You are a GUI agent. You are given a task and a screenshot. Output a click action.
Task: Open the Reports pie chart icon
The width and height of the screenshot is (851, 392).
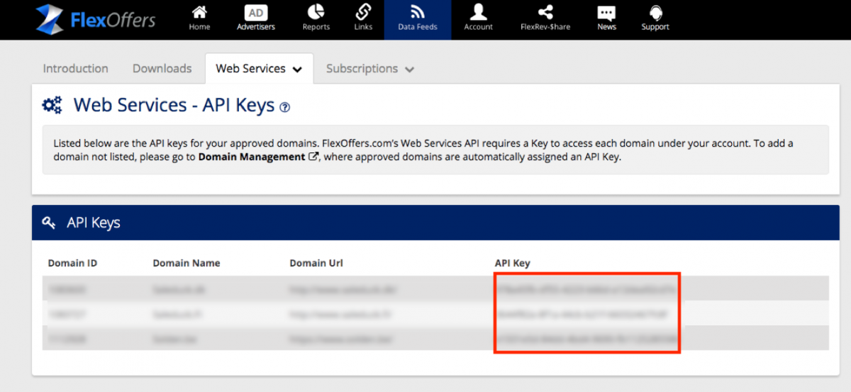tap(316, 13)
